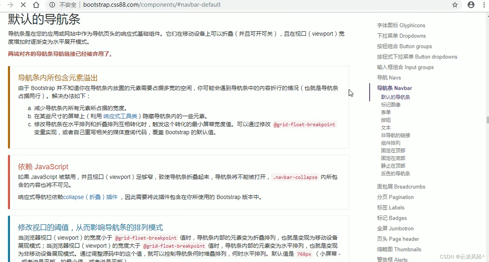
Task: View site security information icon
Action: [x=51, y=5]
